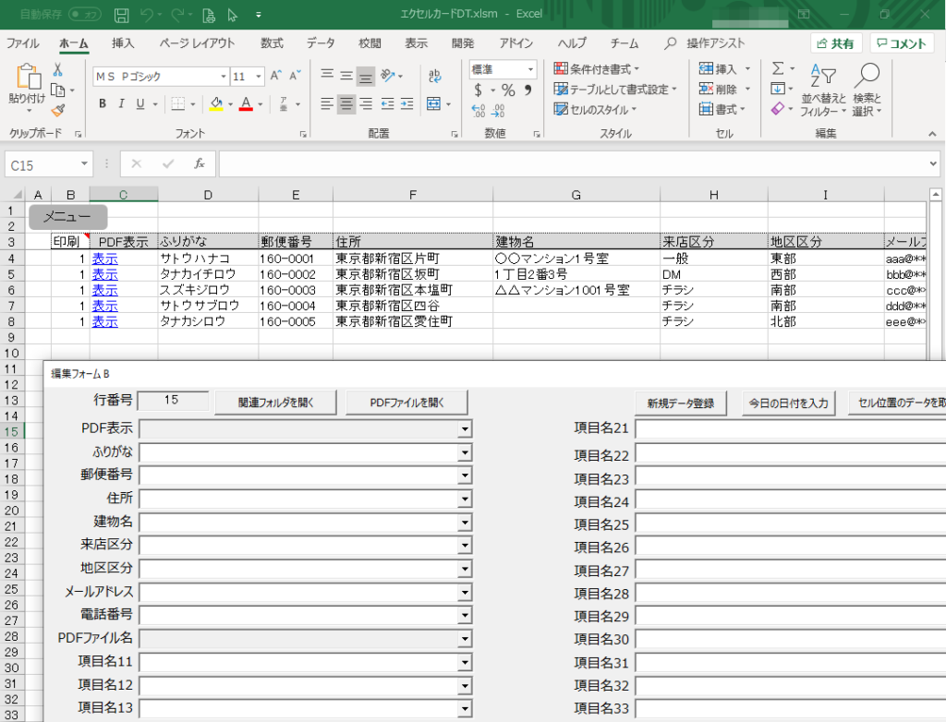
Task: Click the cut (scissors) icon
Action: point(58,70)
